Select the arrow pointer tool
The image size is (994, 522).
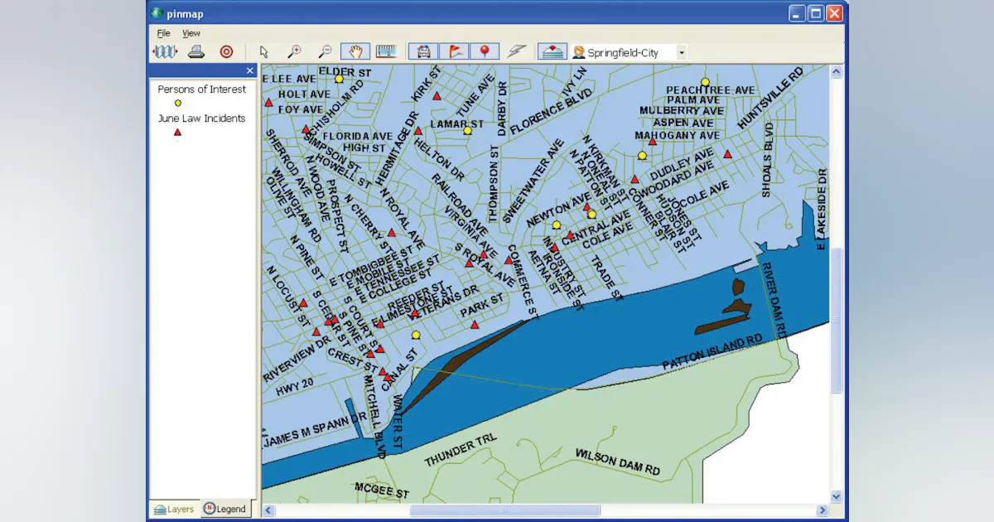pos(263,51)
